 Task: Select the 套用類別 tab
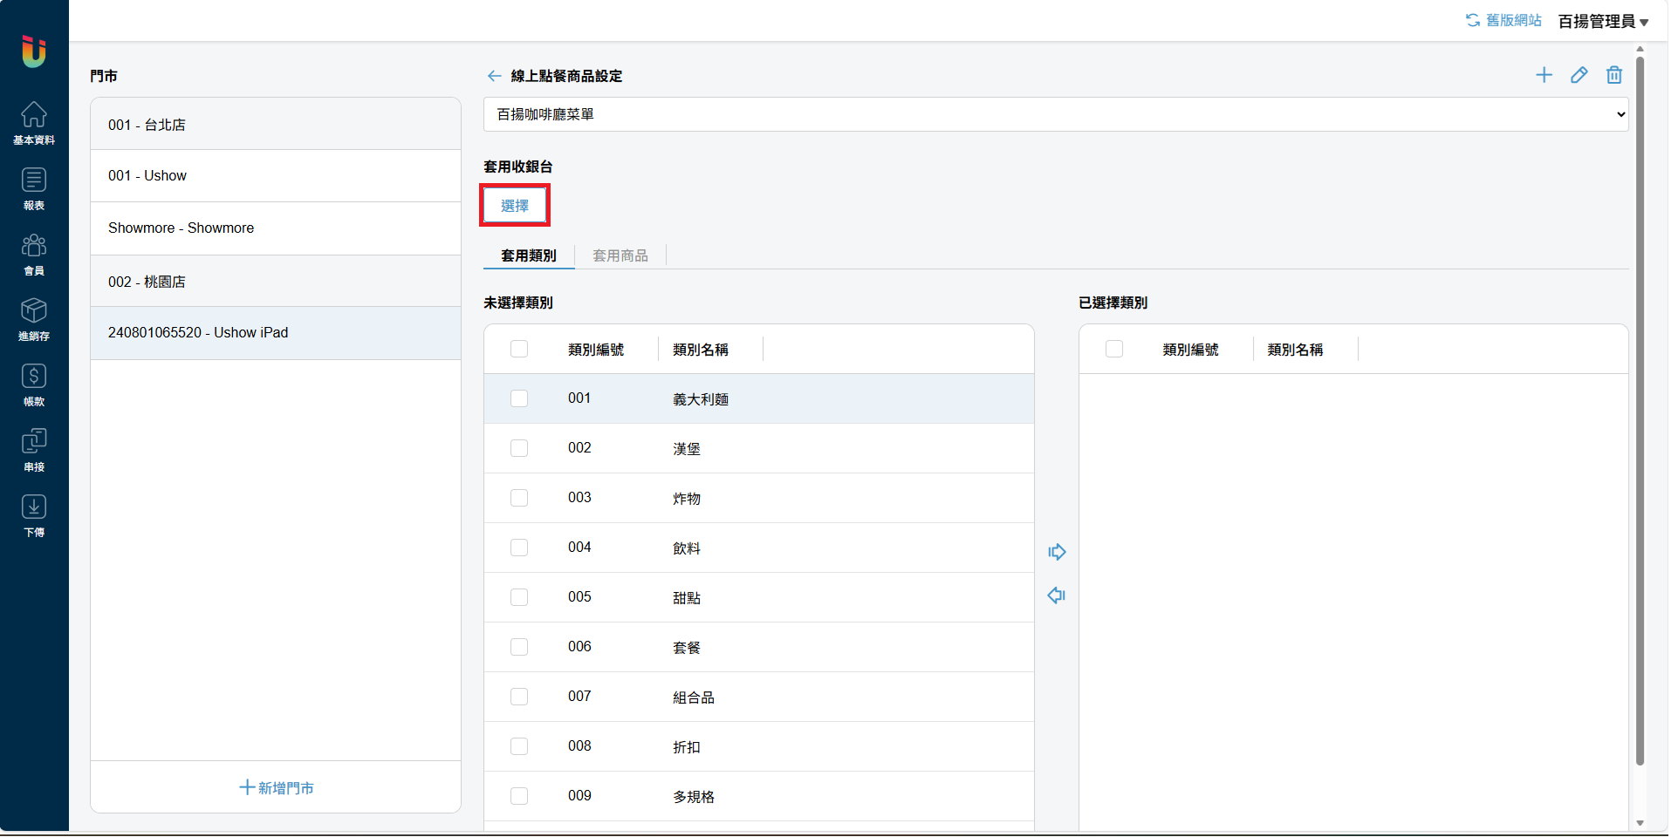pos(529,255)
